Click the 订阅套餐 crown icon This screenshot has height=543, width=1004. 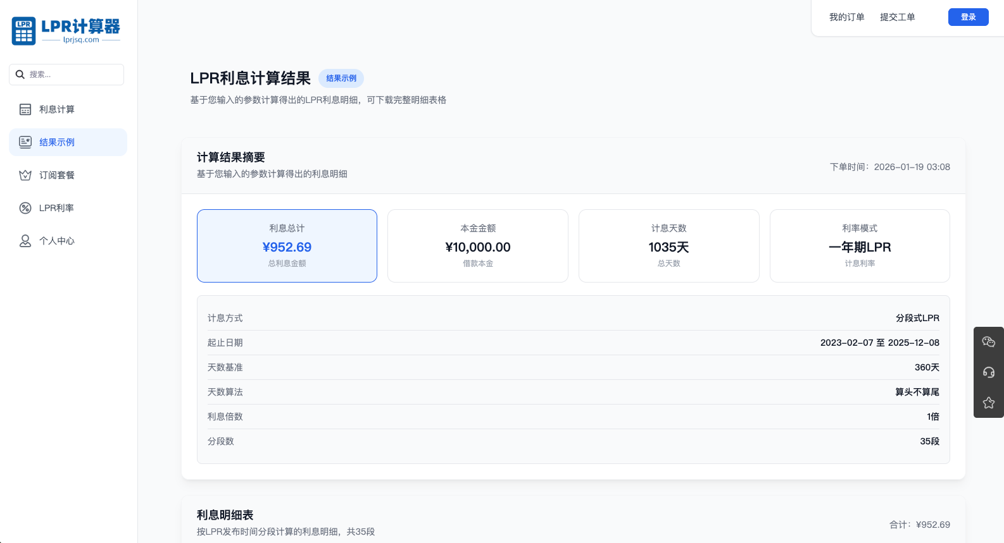click(25, 175)
